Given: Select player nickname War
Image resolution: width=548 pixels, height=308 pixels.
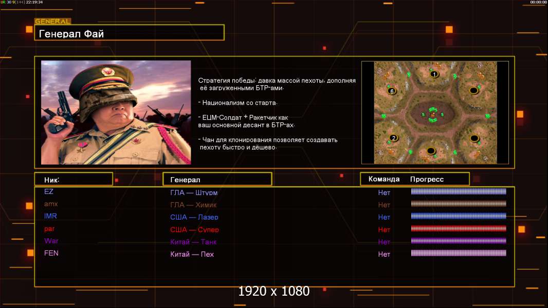Looking at the screenshot, I should click(51, 241).
